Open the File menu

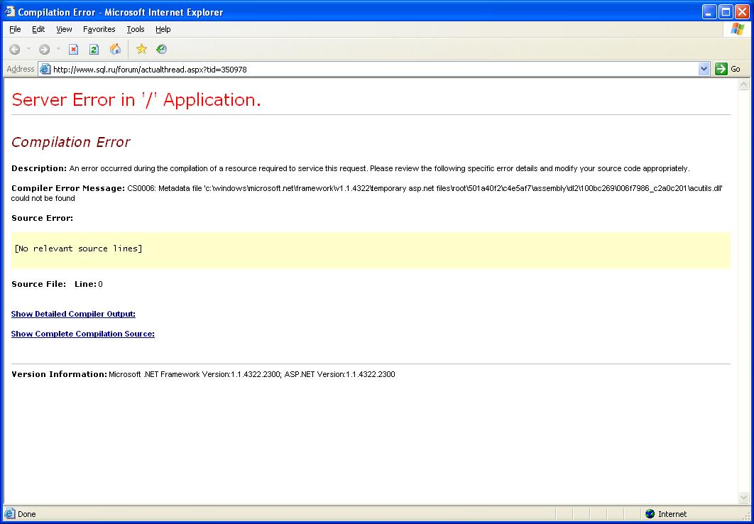click(15, 29)
